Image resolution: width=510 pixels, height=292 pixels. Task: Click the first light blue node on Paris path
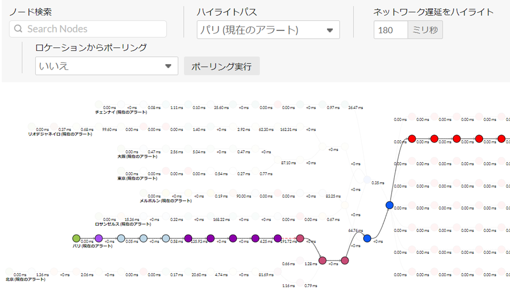[121, 238]
